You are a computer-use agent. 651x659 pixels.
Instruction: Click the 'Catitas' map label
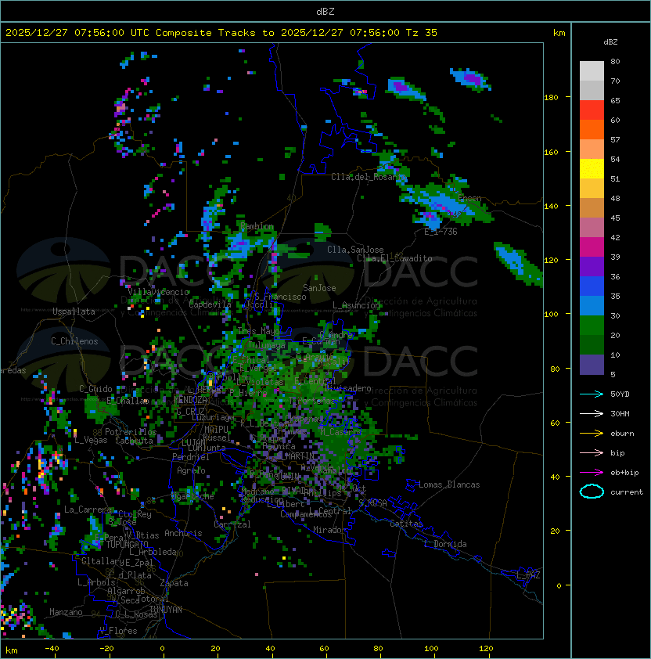pyautogui.click(x=406, y=524)
